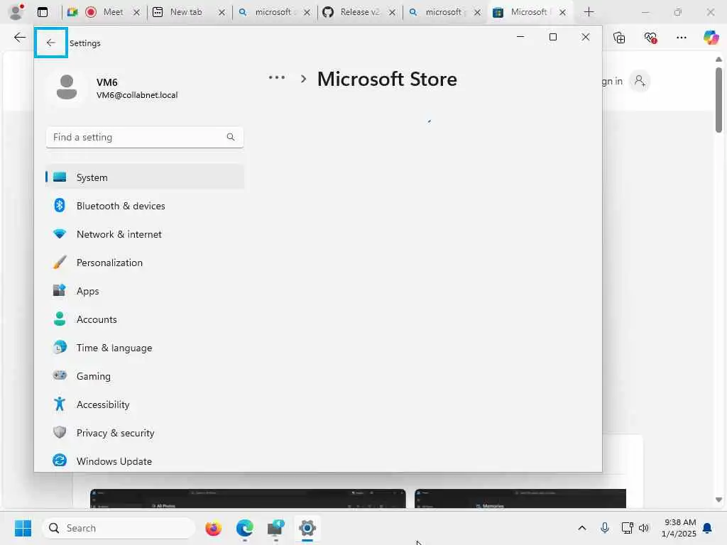Open the clock showing 9:38 AM
The width and height of the screenshot is (727, 545).
click(679, 528)
